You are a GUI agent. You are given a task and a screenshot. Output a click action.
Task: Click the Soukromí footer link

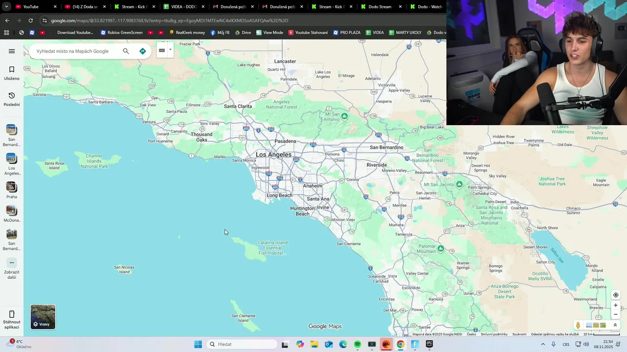pyautogui.click(x=519, y=334)
